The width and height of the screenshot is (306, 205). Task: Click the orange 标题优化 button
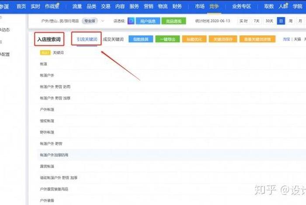194,39
